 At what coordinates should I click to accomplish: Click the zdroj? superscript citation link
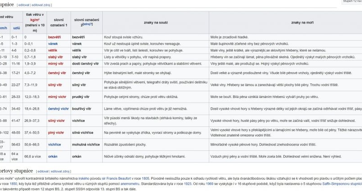pos(87,24)
